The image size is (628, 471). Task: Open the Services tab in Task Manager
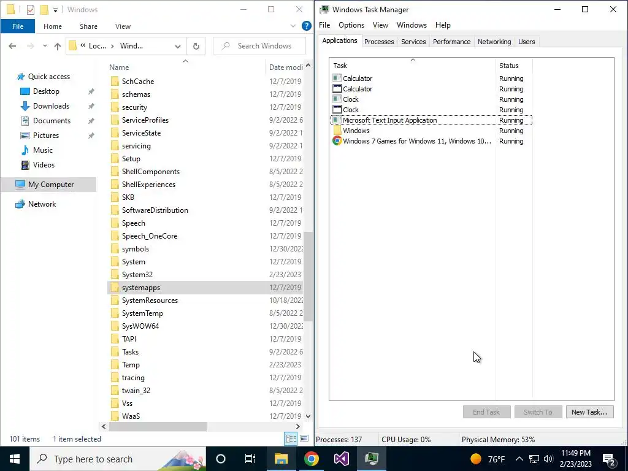pos(413,42)
